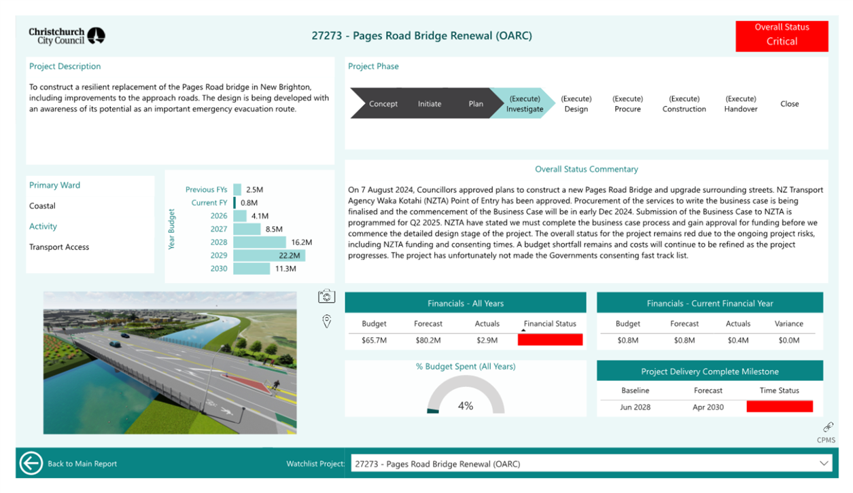Click the camera icon beside the bridge image
Image resolution: width=853 pixels, height=493 pixels.
point(326,297)
